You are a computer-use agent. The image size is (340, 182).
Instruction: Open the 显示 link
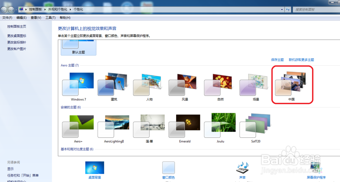point(11,169)
